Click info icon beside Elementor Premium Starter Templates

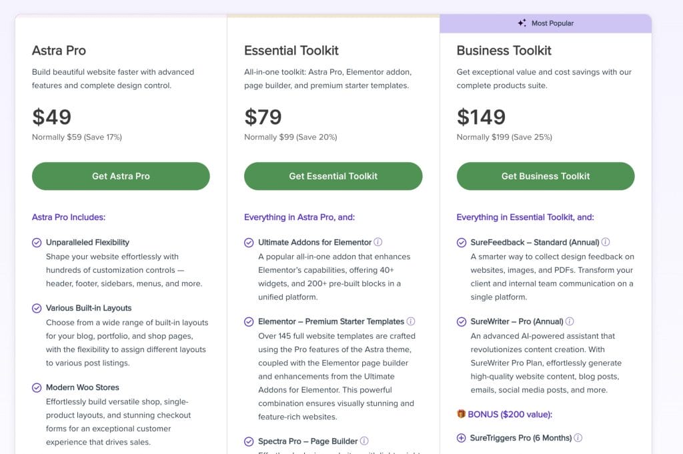pyautogui.click(x=411, y=321)
